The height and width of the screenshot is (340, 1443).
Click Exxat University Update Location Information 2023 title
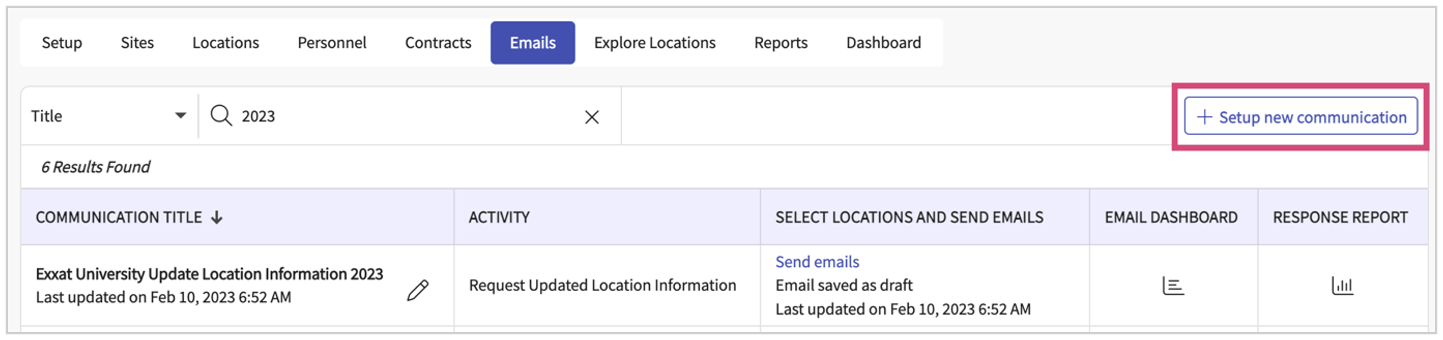pyautogui.click(x=209, y=274)
